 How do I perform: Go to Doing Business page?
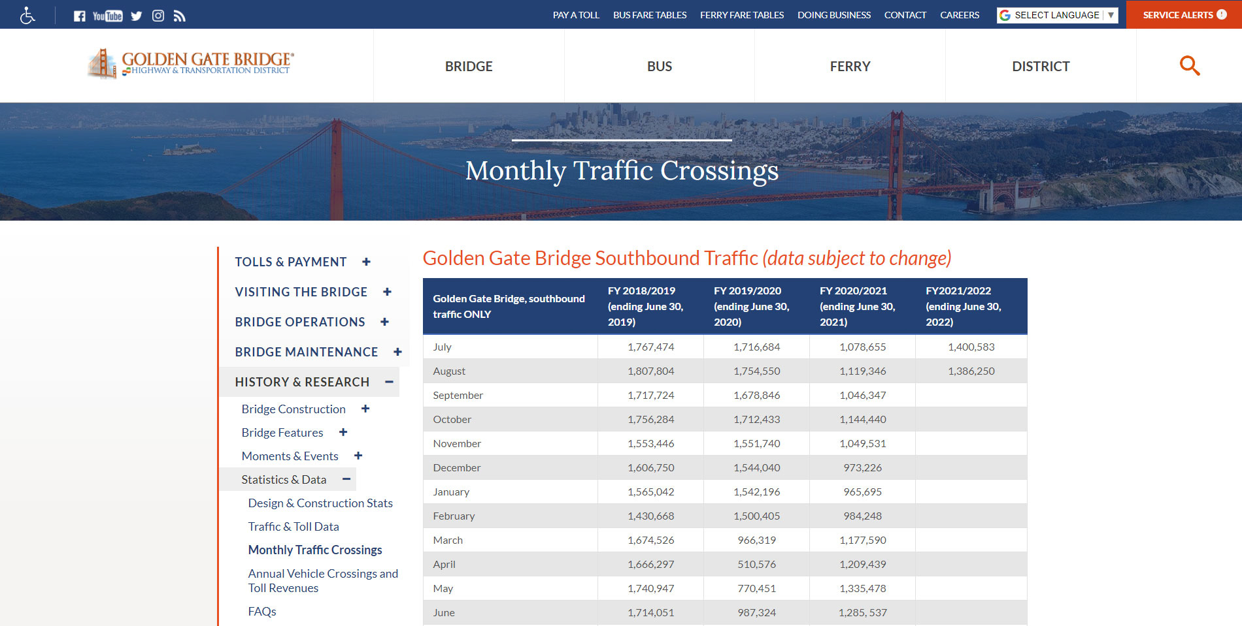pos(834,15)
